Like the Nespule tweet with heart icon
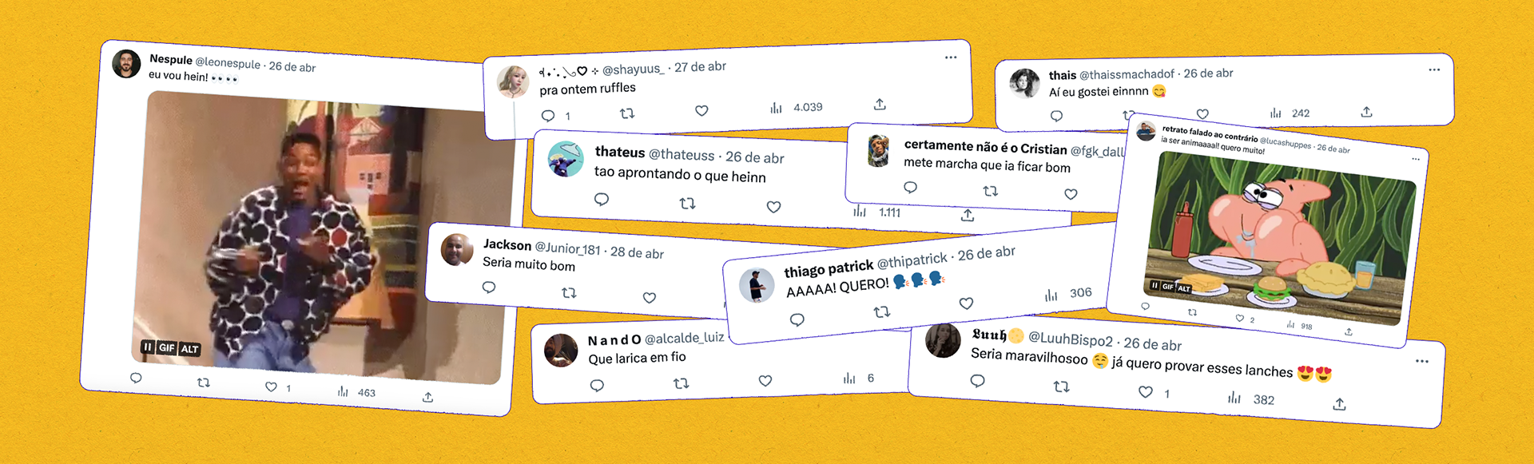This screenshot has height=464, width=1534. point(271,387)
